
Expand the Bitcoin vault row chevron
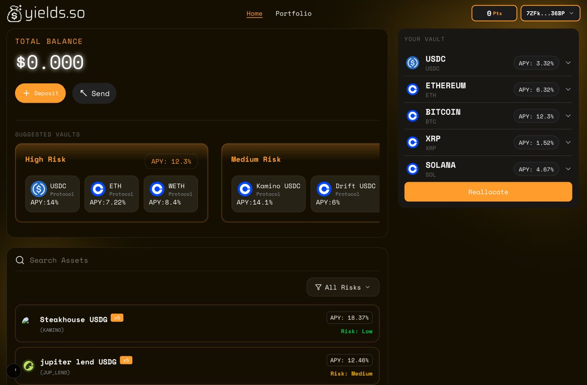coord(568,116)
